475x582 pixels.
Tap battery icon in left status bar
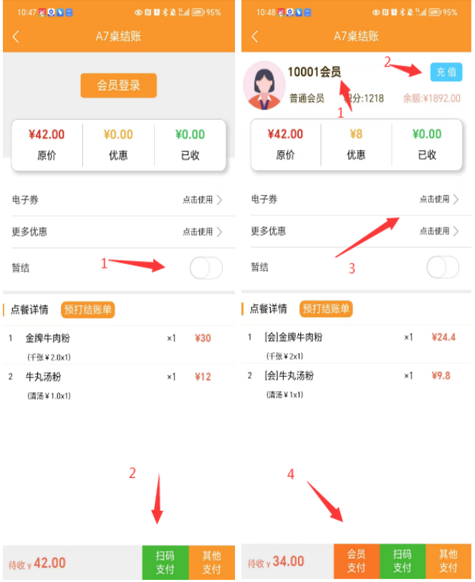[x=198, y=12]
